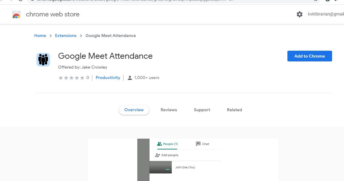The height and width of the screenshot is (181, 344).
Task: Open the Related tab
Action: [x=234, y=110]
